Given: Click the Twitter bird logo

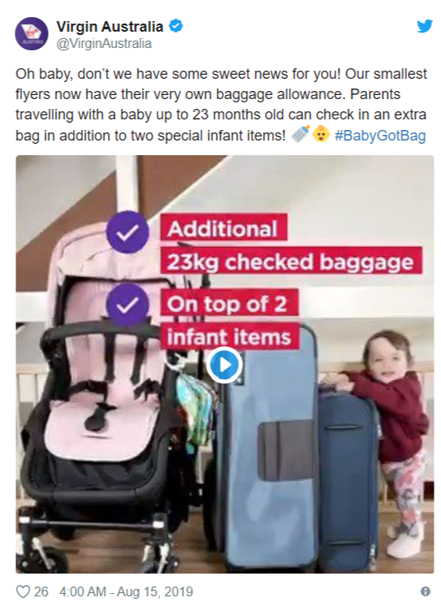Looking at the screenshot, I should [425, 26].
